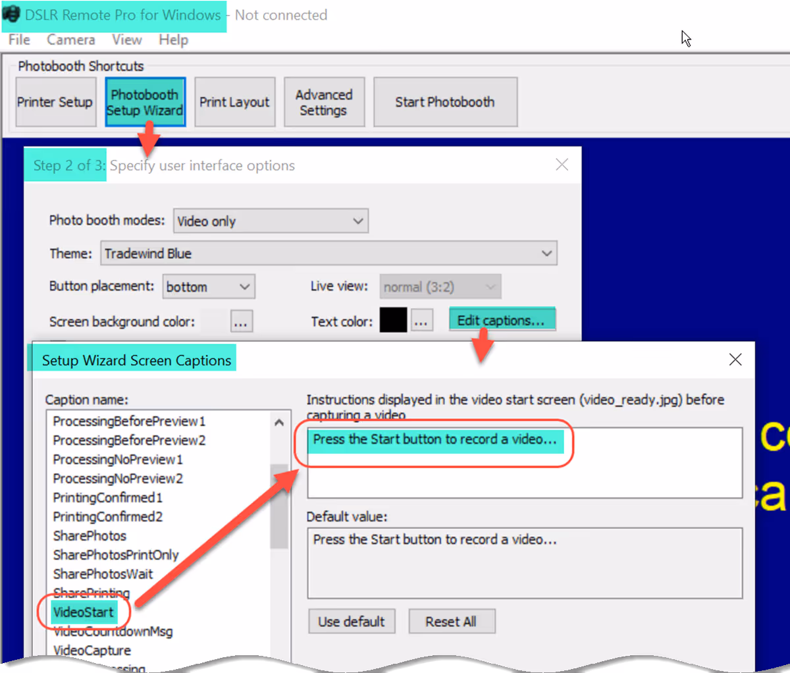
Task: Select ProcessingBeforePreview2 caption
Action: (x=129, y=440)
